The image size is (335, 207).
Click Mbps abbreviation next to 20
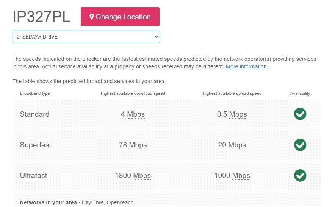click(x=237, y=145)
